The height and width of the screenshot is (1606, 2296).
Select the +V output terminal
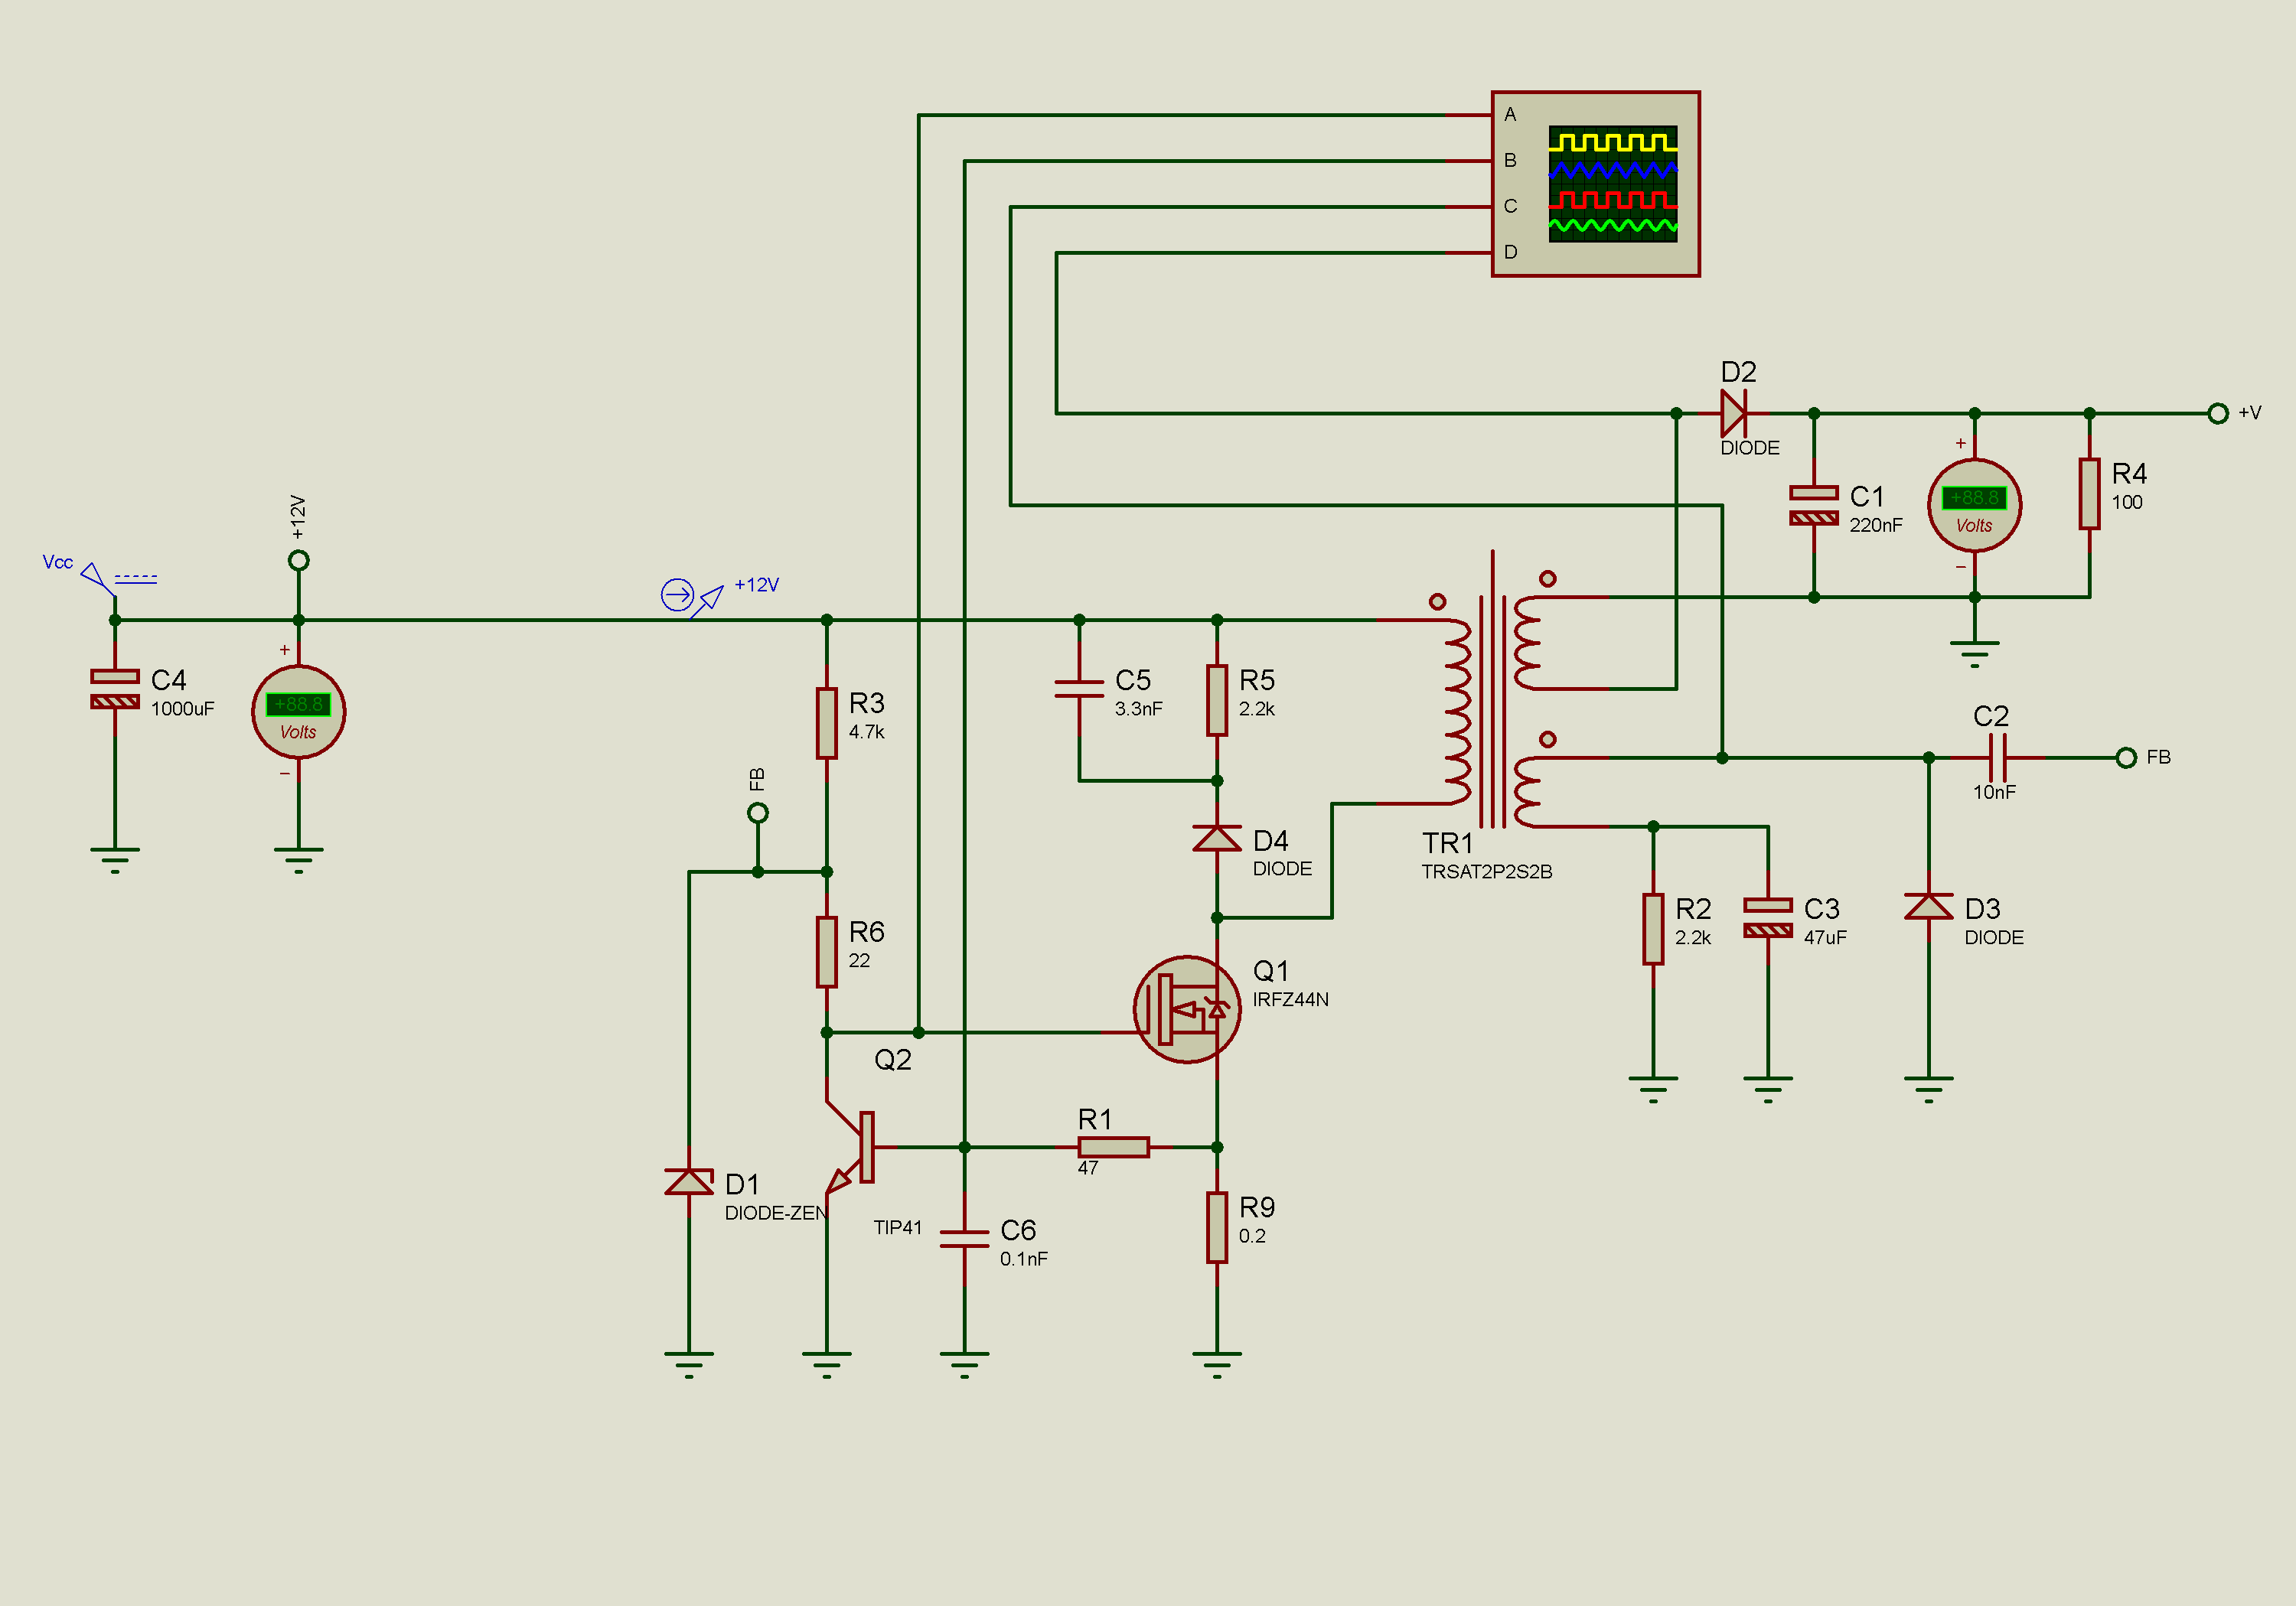pyautogui.click(x=2218, y=413)
